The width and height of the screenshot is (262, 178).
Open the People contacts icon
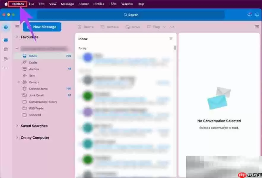point(6,59)
